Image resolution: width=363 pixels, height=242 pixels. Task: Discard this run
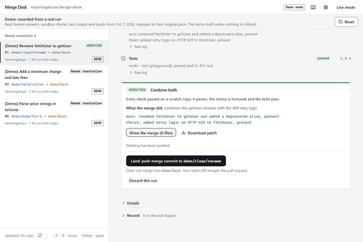pyautogui.click(x=143, y=181)
